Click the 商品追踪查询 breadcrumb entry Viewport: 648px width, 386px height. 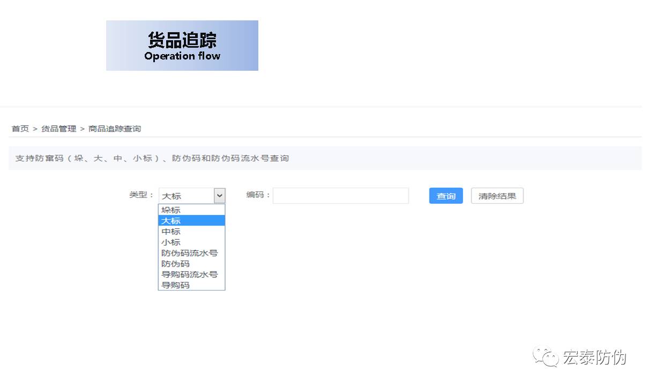116,129
